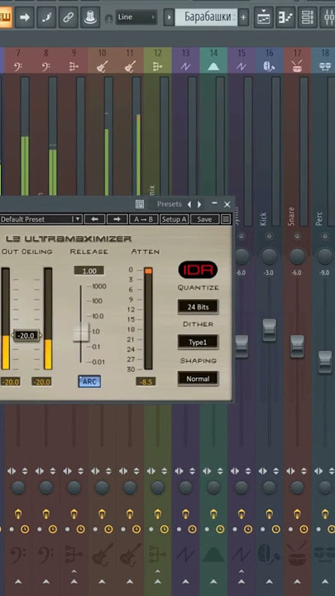This screenshot has height=596, width=335.
Task: Click the A→B copy button
Action: pyautogui.click(x=144, y=219)
